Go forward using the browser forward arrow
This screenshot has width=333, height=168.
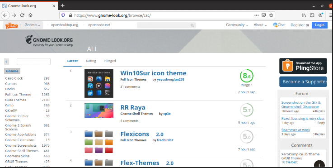pos(14,15)
